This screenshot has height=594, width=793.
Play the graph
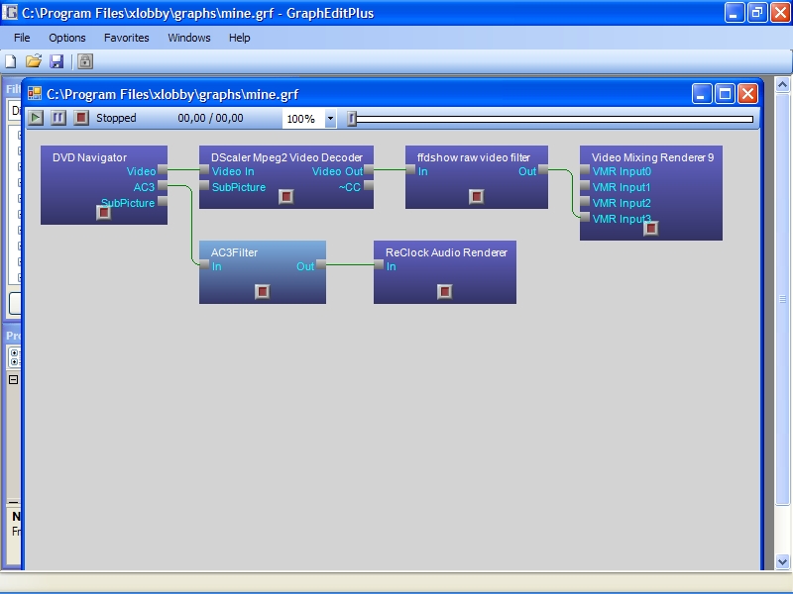coord(36,118)
